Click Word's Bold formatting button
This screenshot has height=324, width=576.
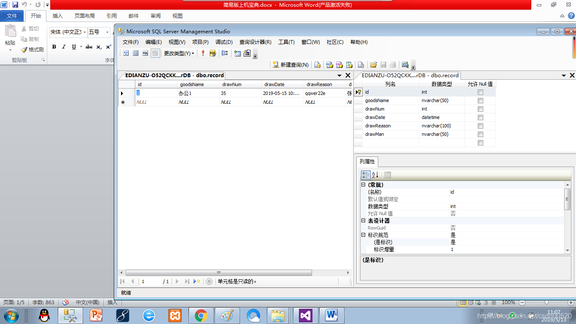54,47
